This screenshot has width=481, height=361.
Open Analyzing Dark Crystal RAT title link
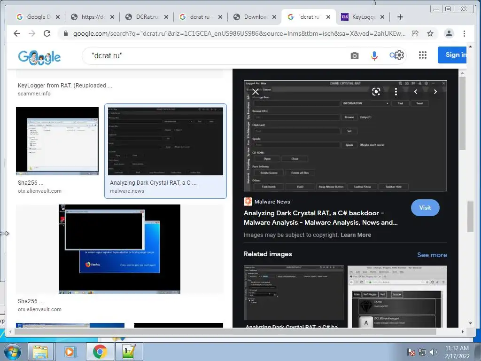[320, 218]
